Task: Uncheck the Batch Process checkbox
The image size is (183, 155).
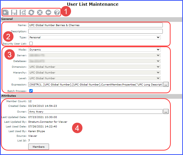Action: (31, 91)
